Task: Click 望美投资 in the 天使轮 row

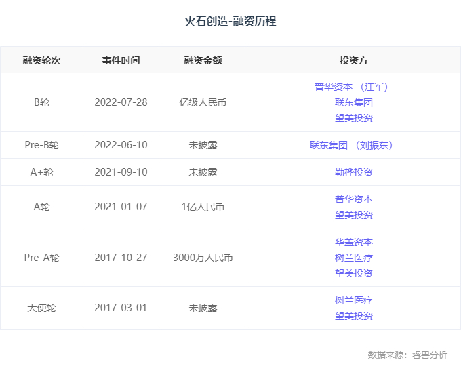Action: tap(353, 316)
